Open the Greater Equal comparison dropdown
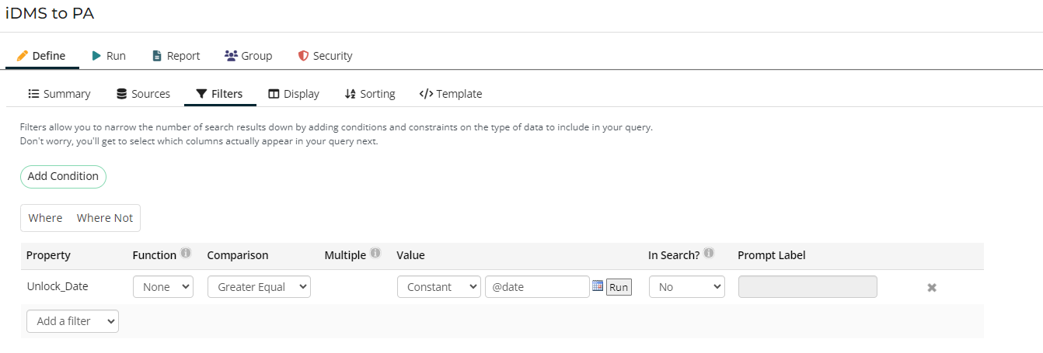The width and height of the screenshot is (1043, 353). [x=259, y=287]
